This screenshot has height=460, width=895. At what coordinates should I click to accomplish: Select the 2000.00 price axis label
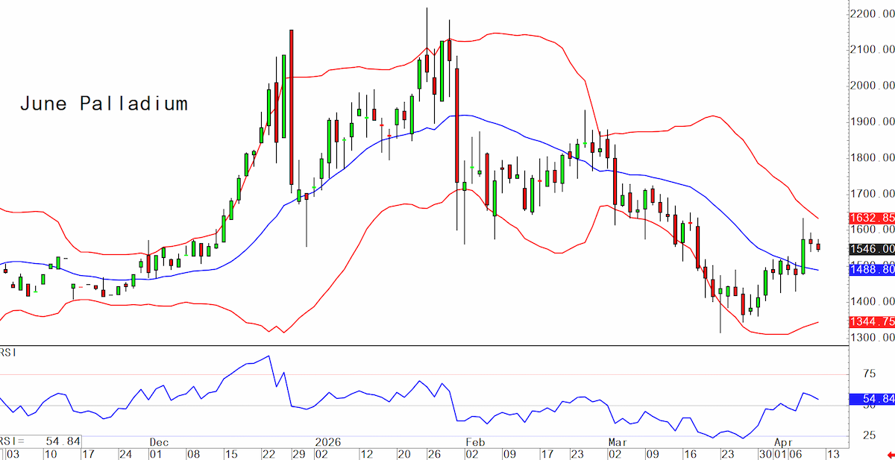click(x=872, y=86)
